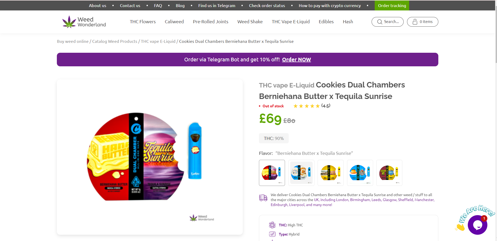Viewport: 497px width, 241px height.
Task: Click the Order tracking button
Action: click(392, 5)
